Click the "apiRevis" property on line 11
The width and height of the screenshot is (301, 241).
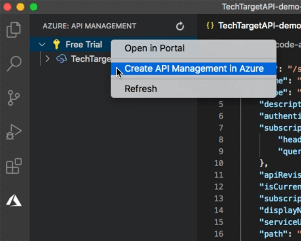coord(277,174)
